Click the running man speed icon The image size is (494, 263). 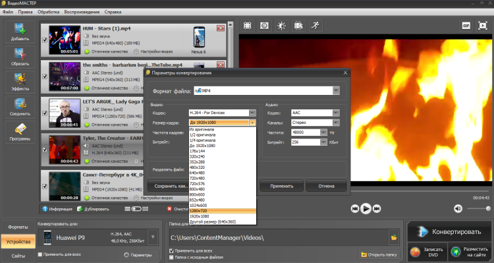tap(316, 26)
